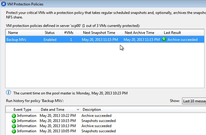The image size is (206, 135).
Task: Click 'Archive succeeded' description of the 10:22 PM event
Action: click(x=96, y=116)
